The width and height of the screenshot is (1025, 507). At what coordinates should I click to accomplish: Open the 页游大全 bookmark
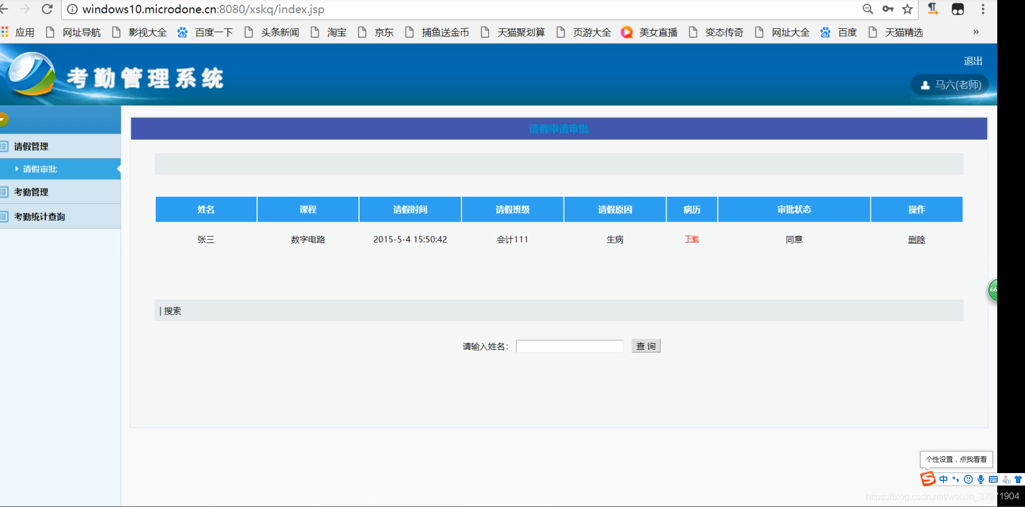(584, 32)
